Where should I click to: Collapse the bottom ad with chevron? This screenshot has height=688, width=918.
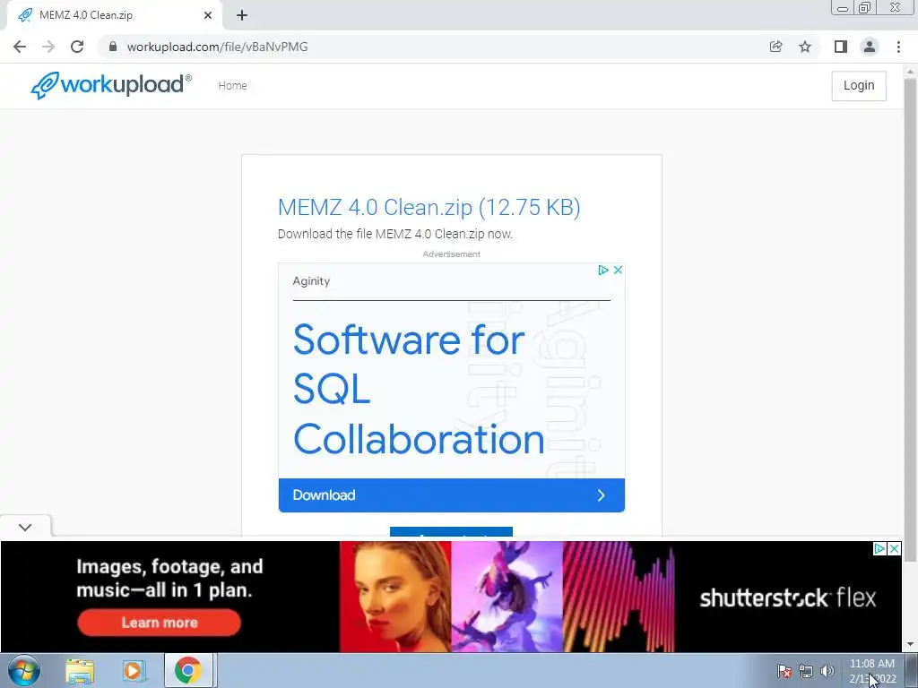pyautogui.click(x=25, y=527)
